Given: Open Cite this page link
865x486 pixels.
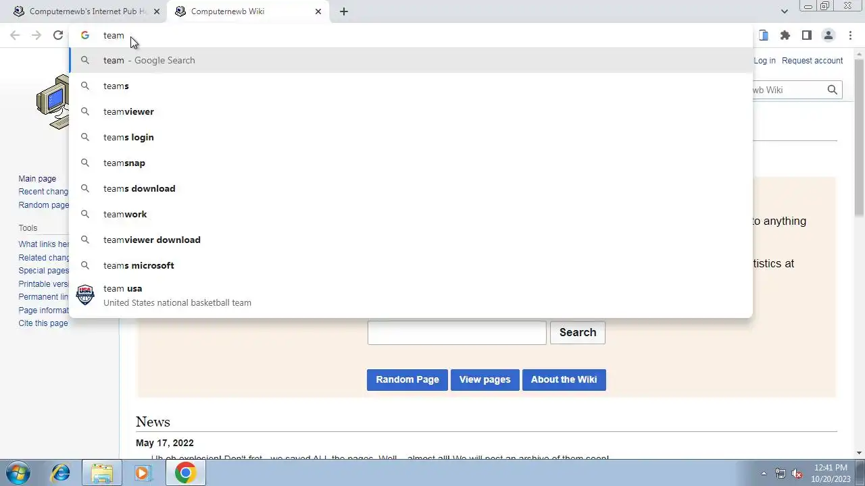Looking at the screenshot, I should (43, 323).
